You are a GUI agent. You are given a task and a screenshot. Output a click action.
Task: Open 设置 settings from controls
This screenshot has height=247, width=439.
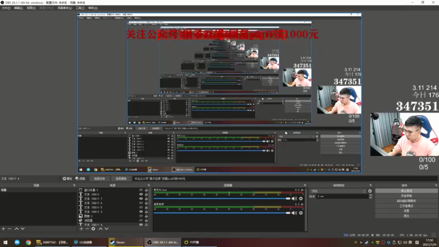point(406,211)
